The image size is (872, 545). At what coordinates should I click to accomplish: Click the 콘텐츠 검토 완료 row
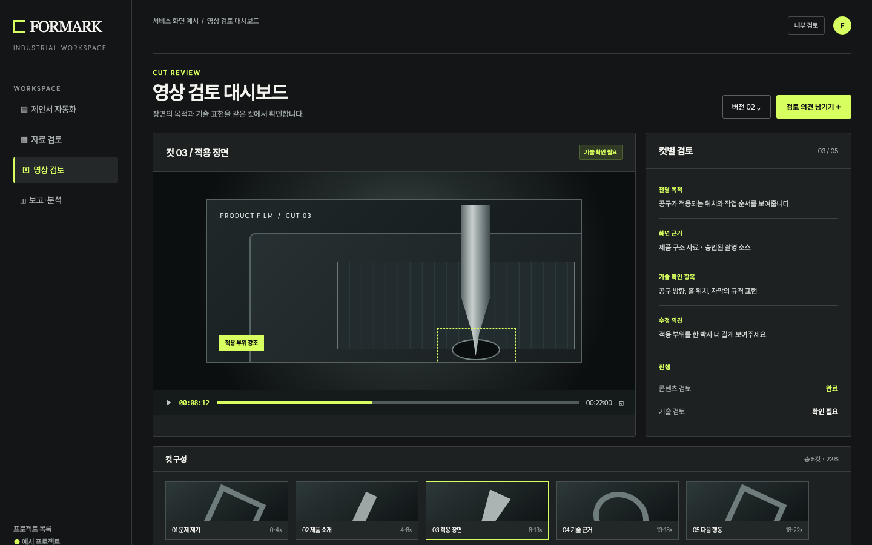click(x=748, y=389)
